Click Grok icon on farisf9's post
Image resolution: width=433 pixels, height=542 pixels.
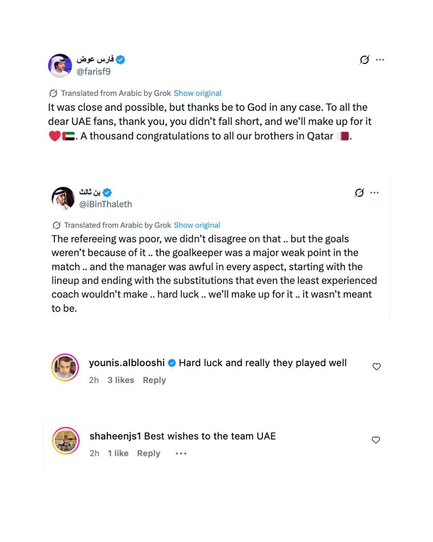click(364, 60)
